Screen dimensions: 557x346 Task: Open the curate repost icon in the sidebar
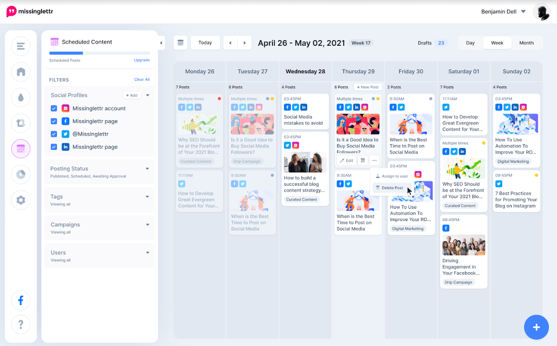coord(21,123)
